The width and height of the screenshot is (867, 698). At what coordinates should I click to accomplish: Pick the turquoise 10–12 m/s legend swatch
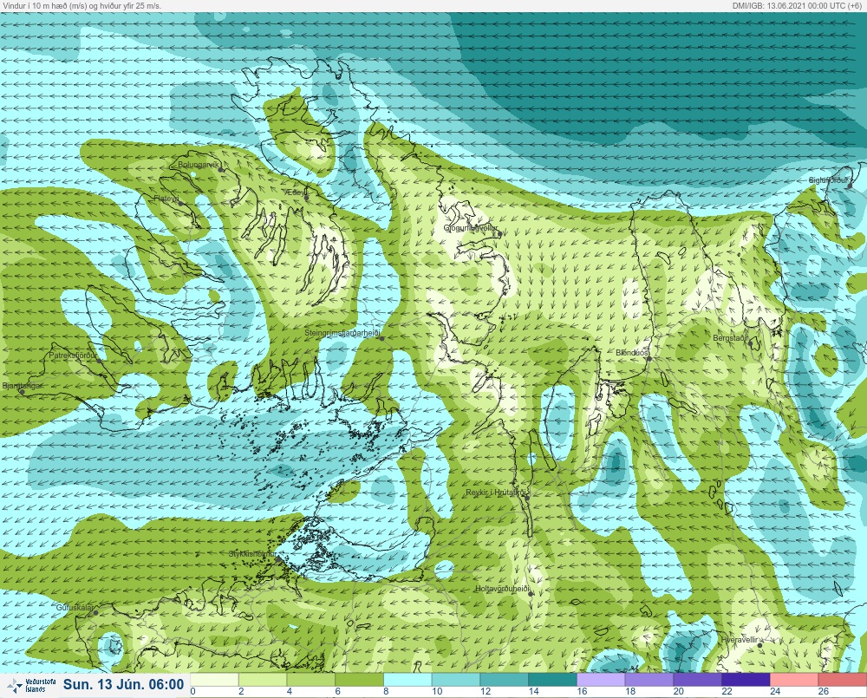tap(456, 679)
